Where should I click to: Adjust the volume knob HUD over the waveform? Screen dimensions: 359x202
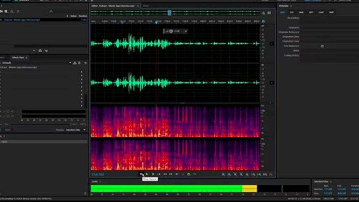click(x=170, y=32)
